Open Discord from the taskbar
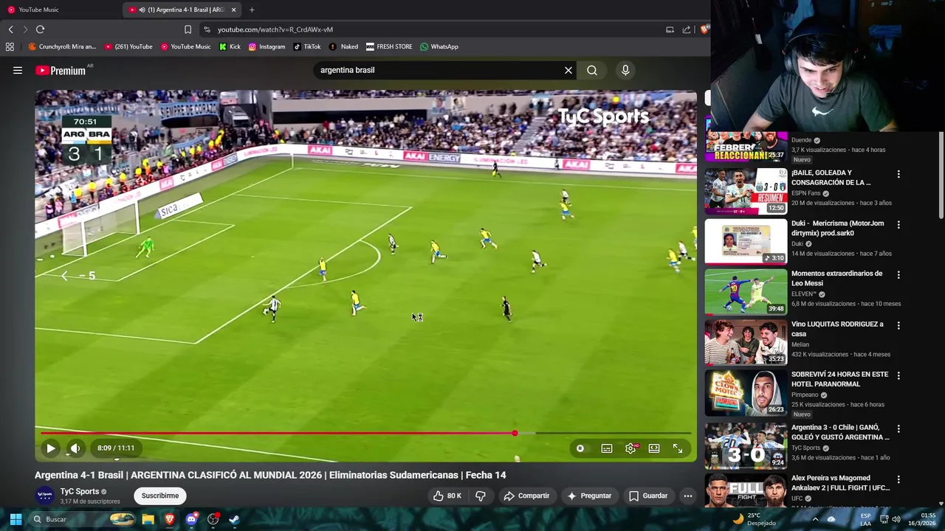 point(191,519)
